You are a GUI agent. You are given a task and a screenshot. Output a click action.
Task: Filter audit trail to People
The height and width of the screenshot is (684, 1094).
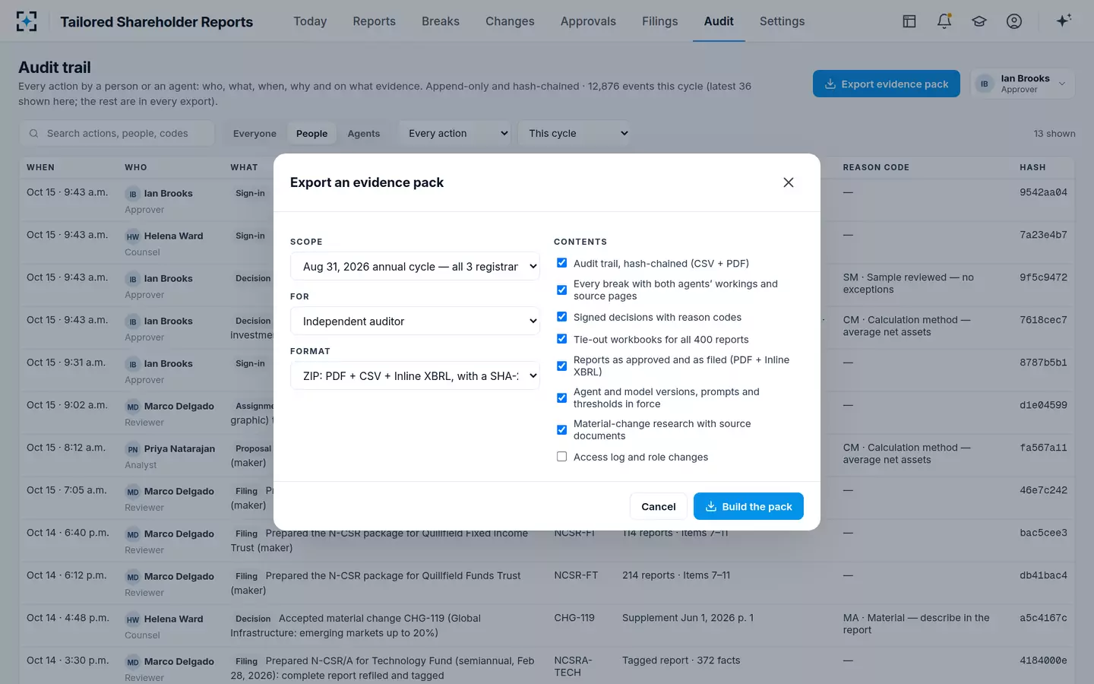pyautogui.click(x=311, y=134)
